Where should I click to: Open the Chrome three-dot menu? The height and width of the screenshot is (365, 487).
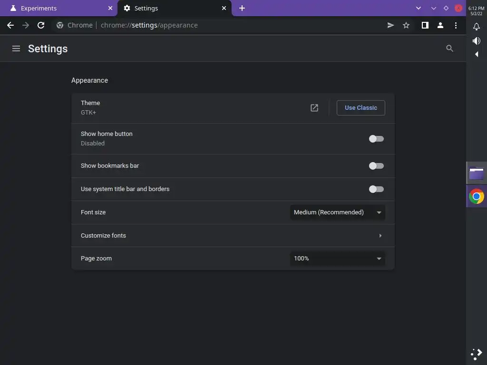pos(456,25)
